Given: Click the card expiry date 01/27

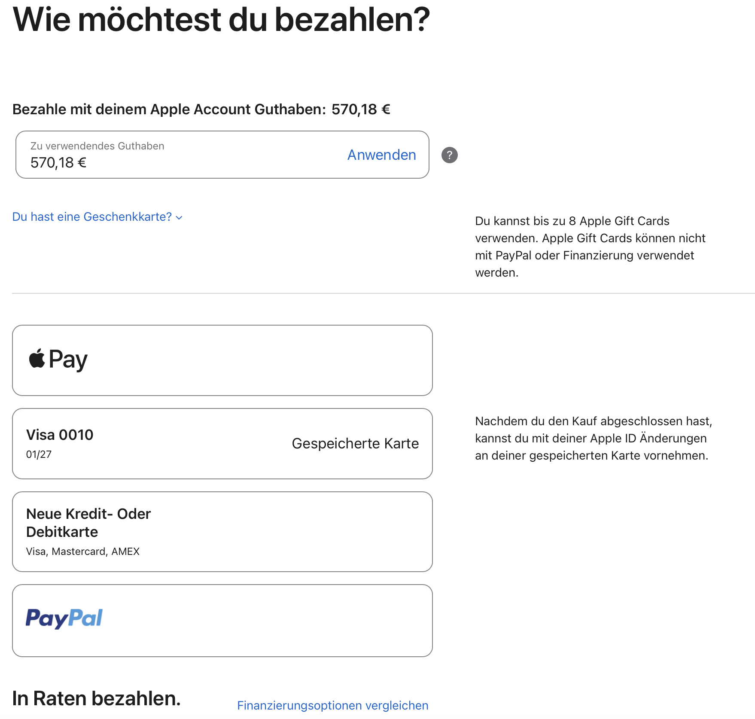Looking at the screenshot, I should click(x=39, y=454).
